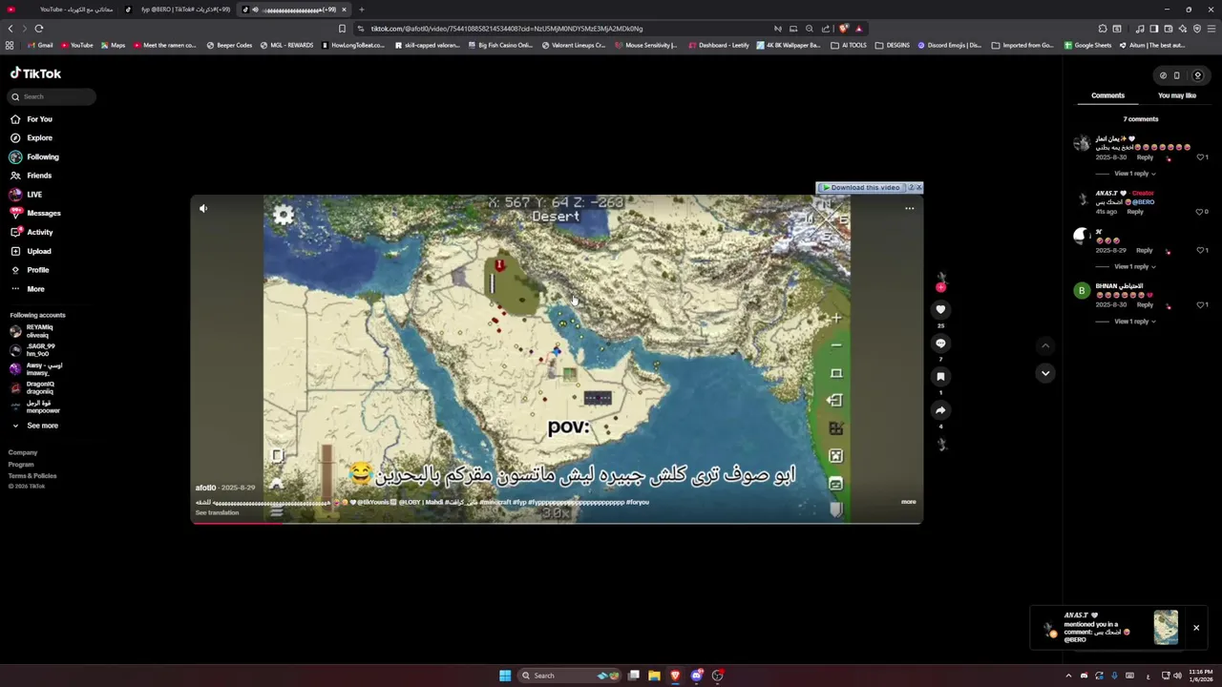Open the For You feed

coord(31,119)
